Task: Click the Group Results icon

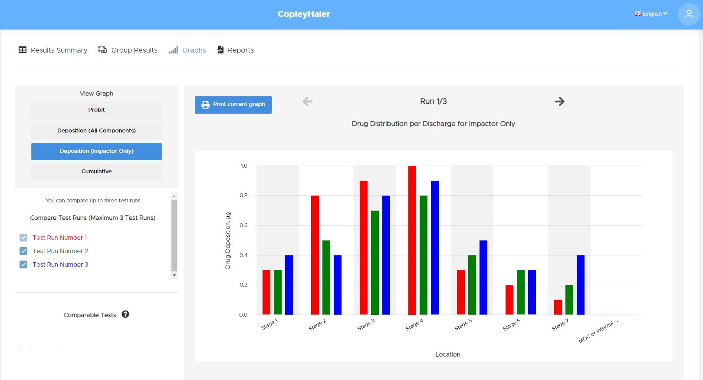Action: 103,50
